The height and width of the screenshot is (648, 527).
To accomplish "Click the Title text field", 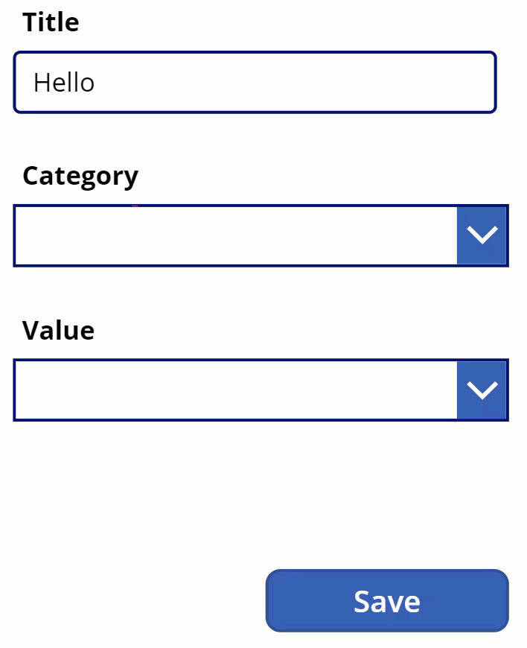I will click(253, 82).
